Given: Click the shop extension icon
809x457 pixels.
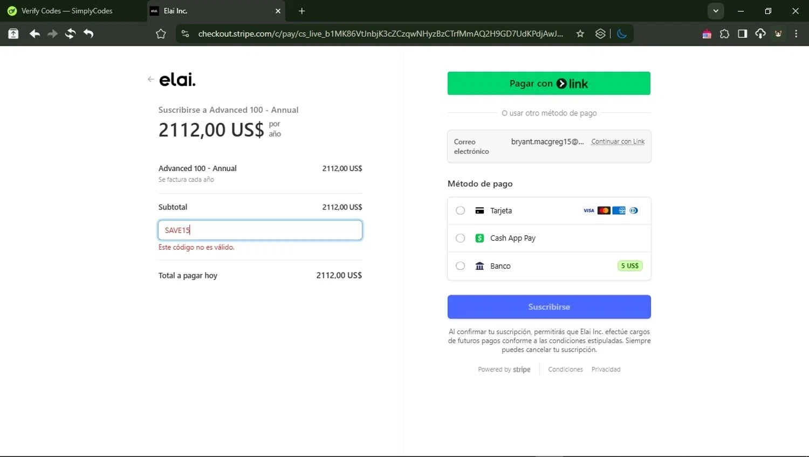Looking at the screenshot, I should 707,34.
